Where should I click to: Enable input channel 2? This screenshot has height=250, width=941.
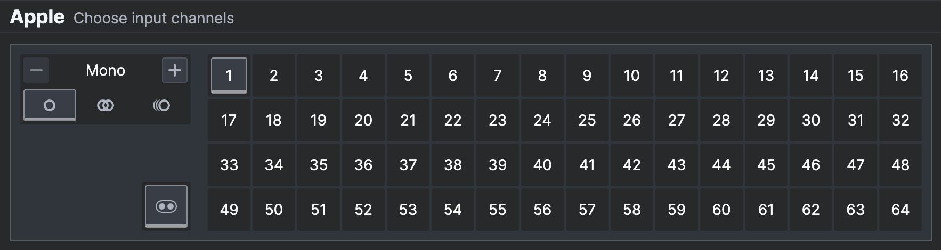274,76
